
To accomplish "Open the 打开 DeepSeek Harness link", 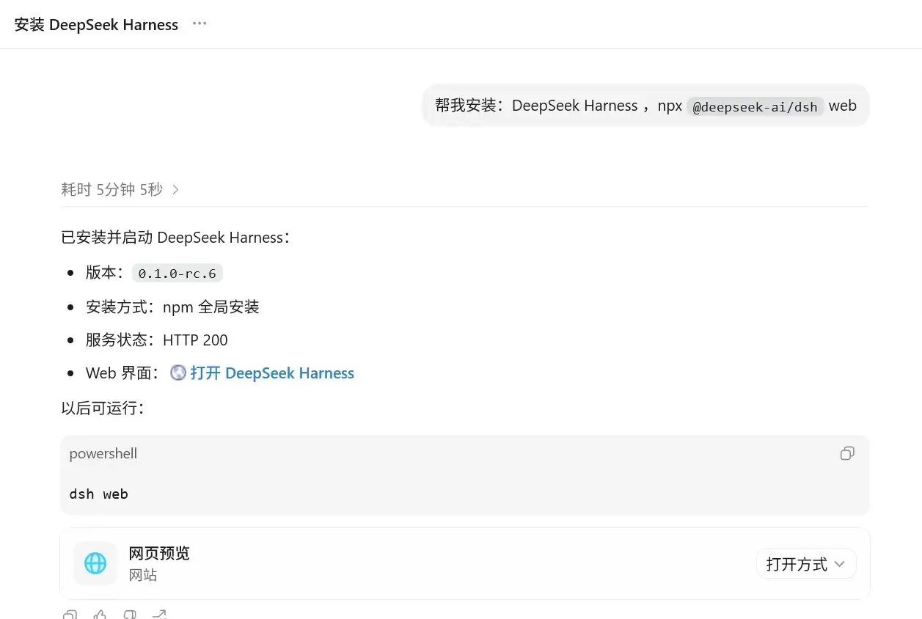I will coord(272,373).
